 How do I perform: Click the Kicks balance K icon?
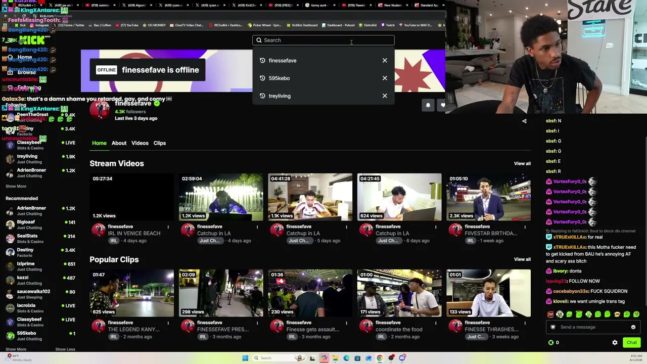[550, 343]
